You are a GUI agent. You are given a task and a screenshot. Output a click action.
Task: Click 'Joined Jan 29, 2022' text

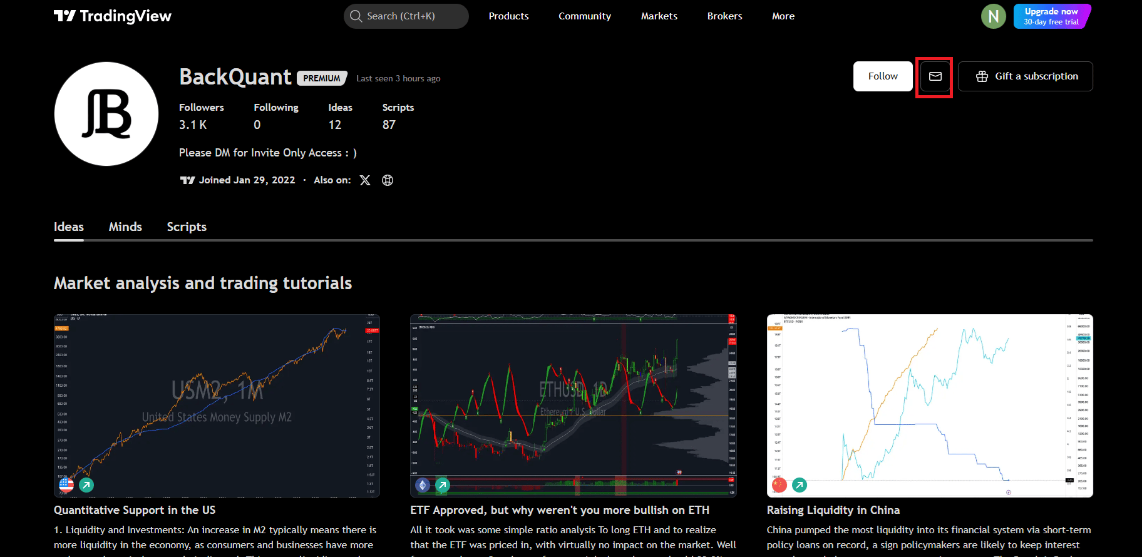coord(247,180)
